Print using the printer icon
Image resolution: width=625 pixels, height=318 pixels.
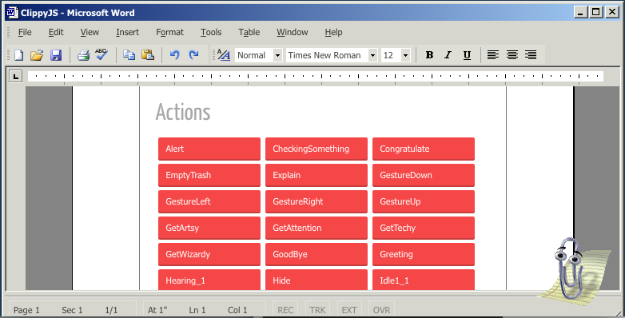pos(83,55)
